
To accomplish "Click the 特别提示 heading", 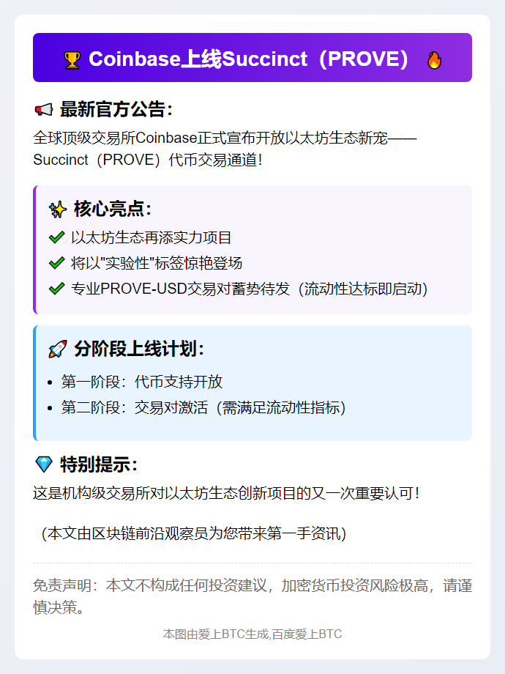I will click(x=99, y=464).
